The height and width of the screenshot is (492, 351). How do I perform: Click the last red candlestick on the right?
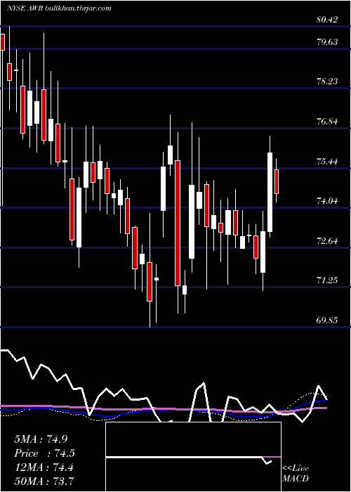(277, 181)
